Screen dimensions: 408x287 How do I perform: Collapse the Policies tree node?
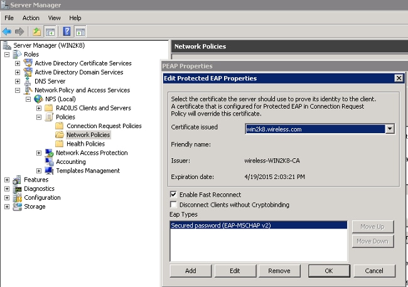click(39, 117)
